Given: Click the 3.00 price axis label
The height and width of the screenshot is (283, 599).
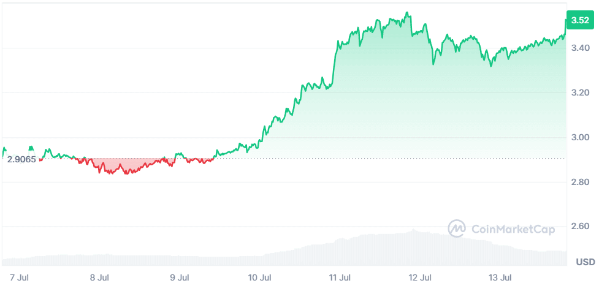Looking at the screenshot, I should [581, 137].
